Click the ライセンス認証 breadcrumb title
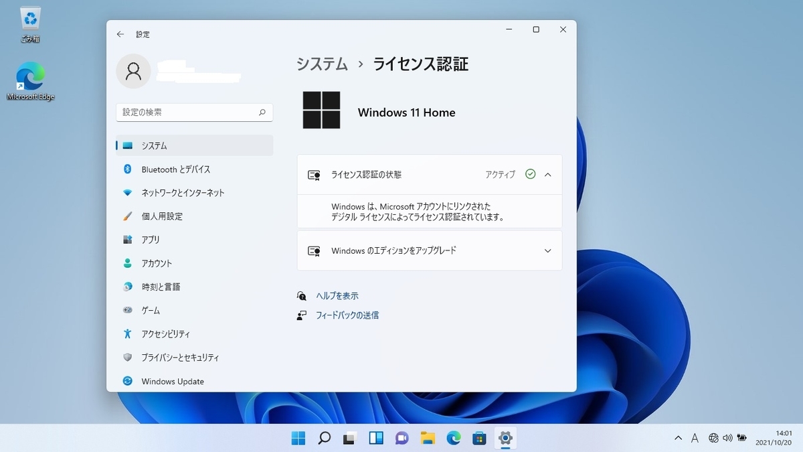This screenshot has height=452, width=803. point(421,64)
